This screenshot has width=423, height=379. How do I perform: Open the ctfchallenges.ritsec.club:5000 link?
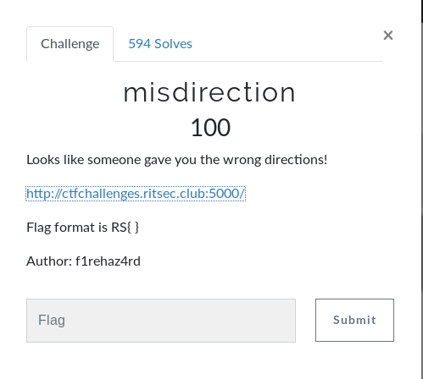click(x=136, y=194)
